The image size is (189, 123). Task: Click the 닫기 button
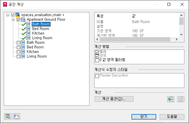point(144,117)
